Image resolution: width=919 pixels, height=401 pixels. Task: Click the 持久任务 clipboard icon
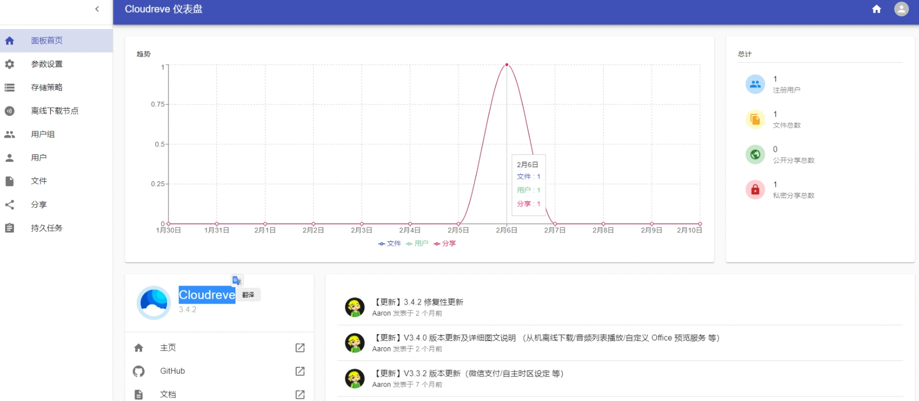point(10,228)
